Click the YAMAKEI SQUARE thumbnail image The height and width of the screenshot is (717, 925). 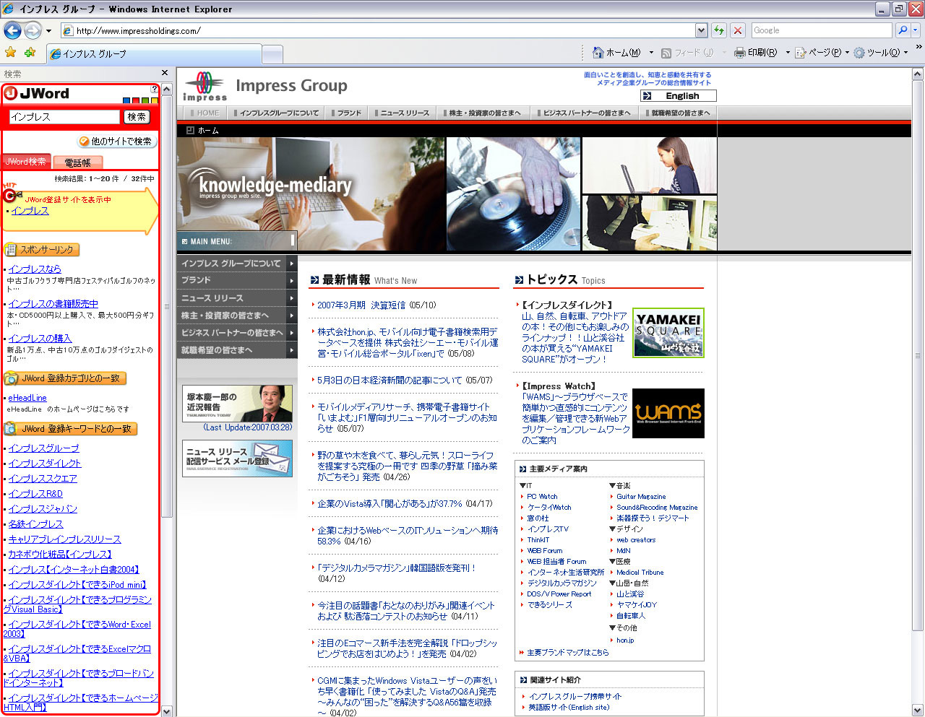coord(668,333)
